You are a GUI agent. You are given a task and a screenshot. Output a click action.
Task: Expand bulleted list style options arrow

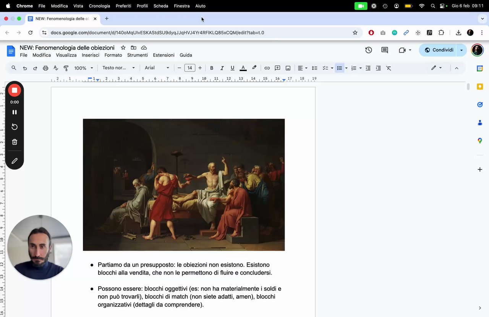(x=346, y=68)
